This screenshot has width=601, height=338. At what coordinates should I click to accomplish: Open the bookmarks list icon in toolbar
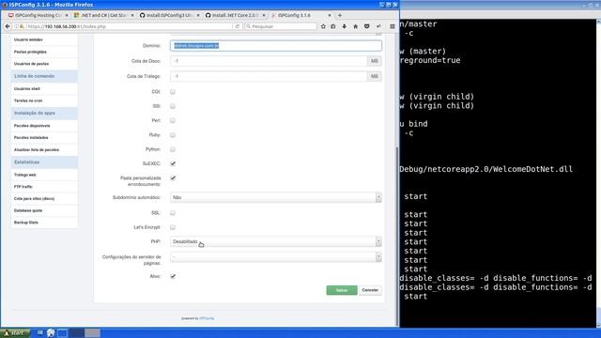[333, 26]
